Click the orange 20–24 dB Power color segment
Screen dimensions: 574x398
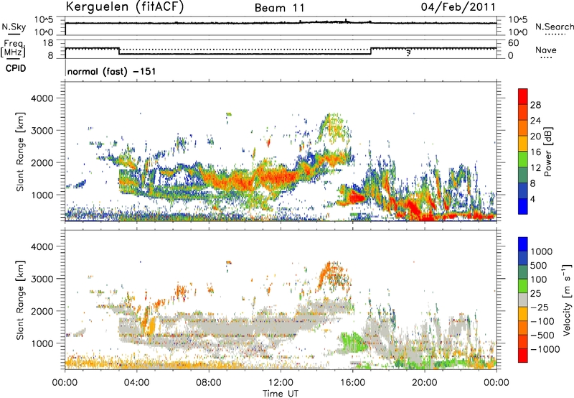point(523,128)
